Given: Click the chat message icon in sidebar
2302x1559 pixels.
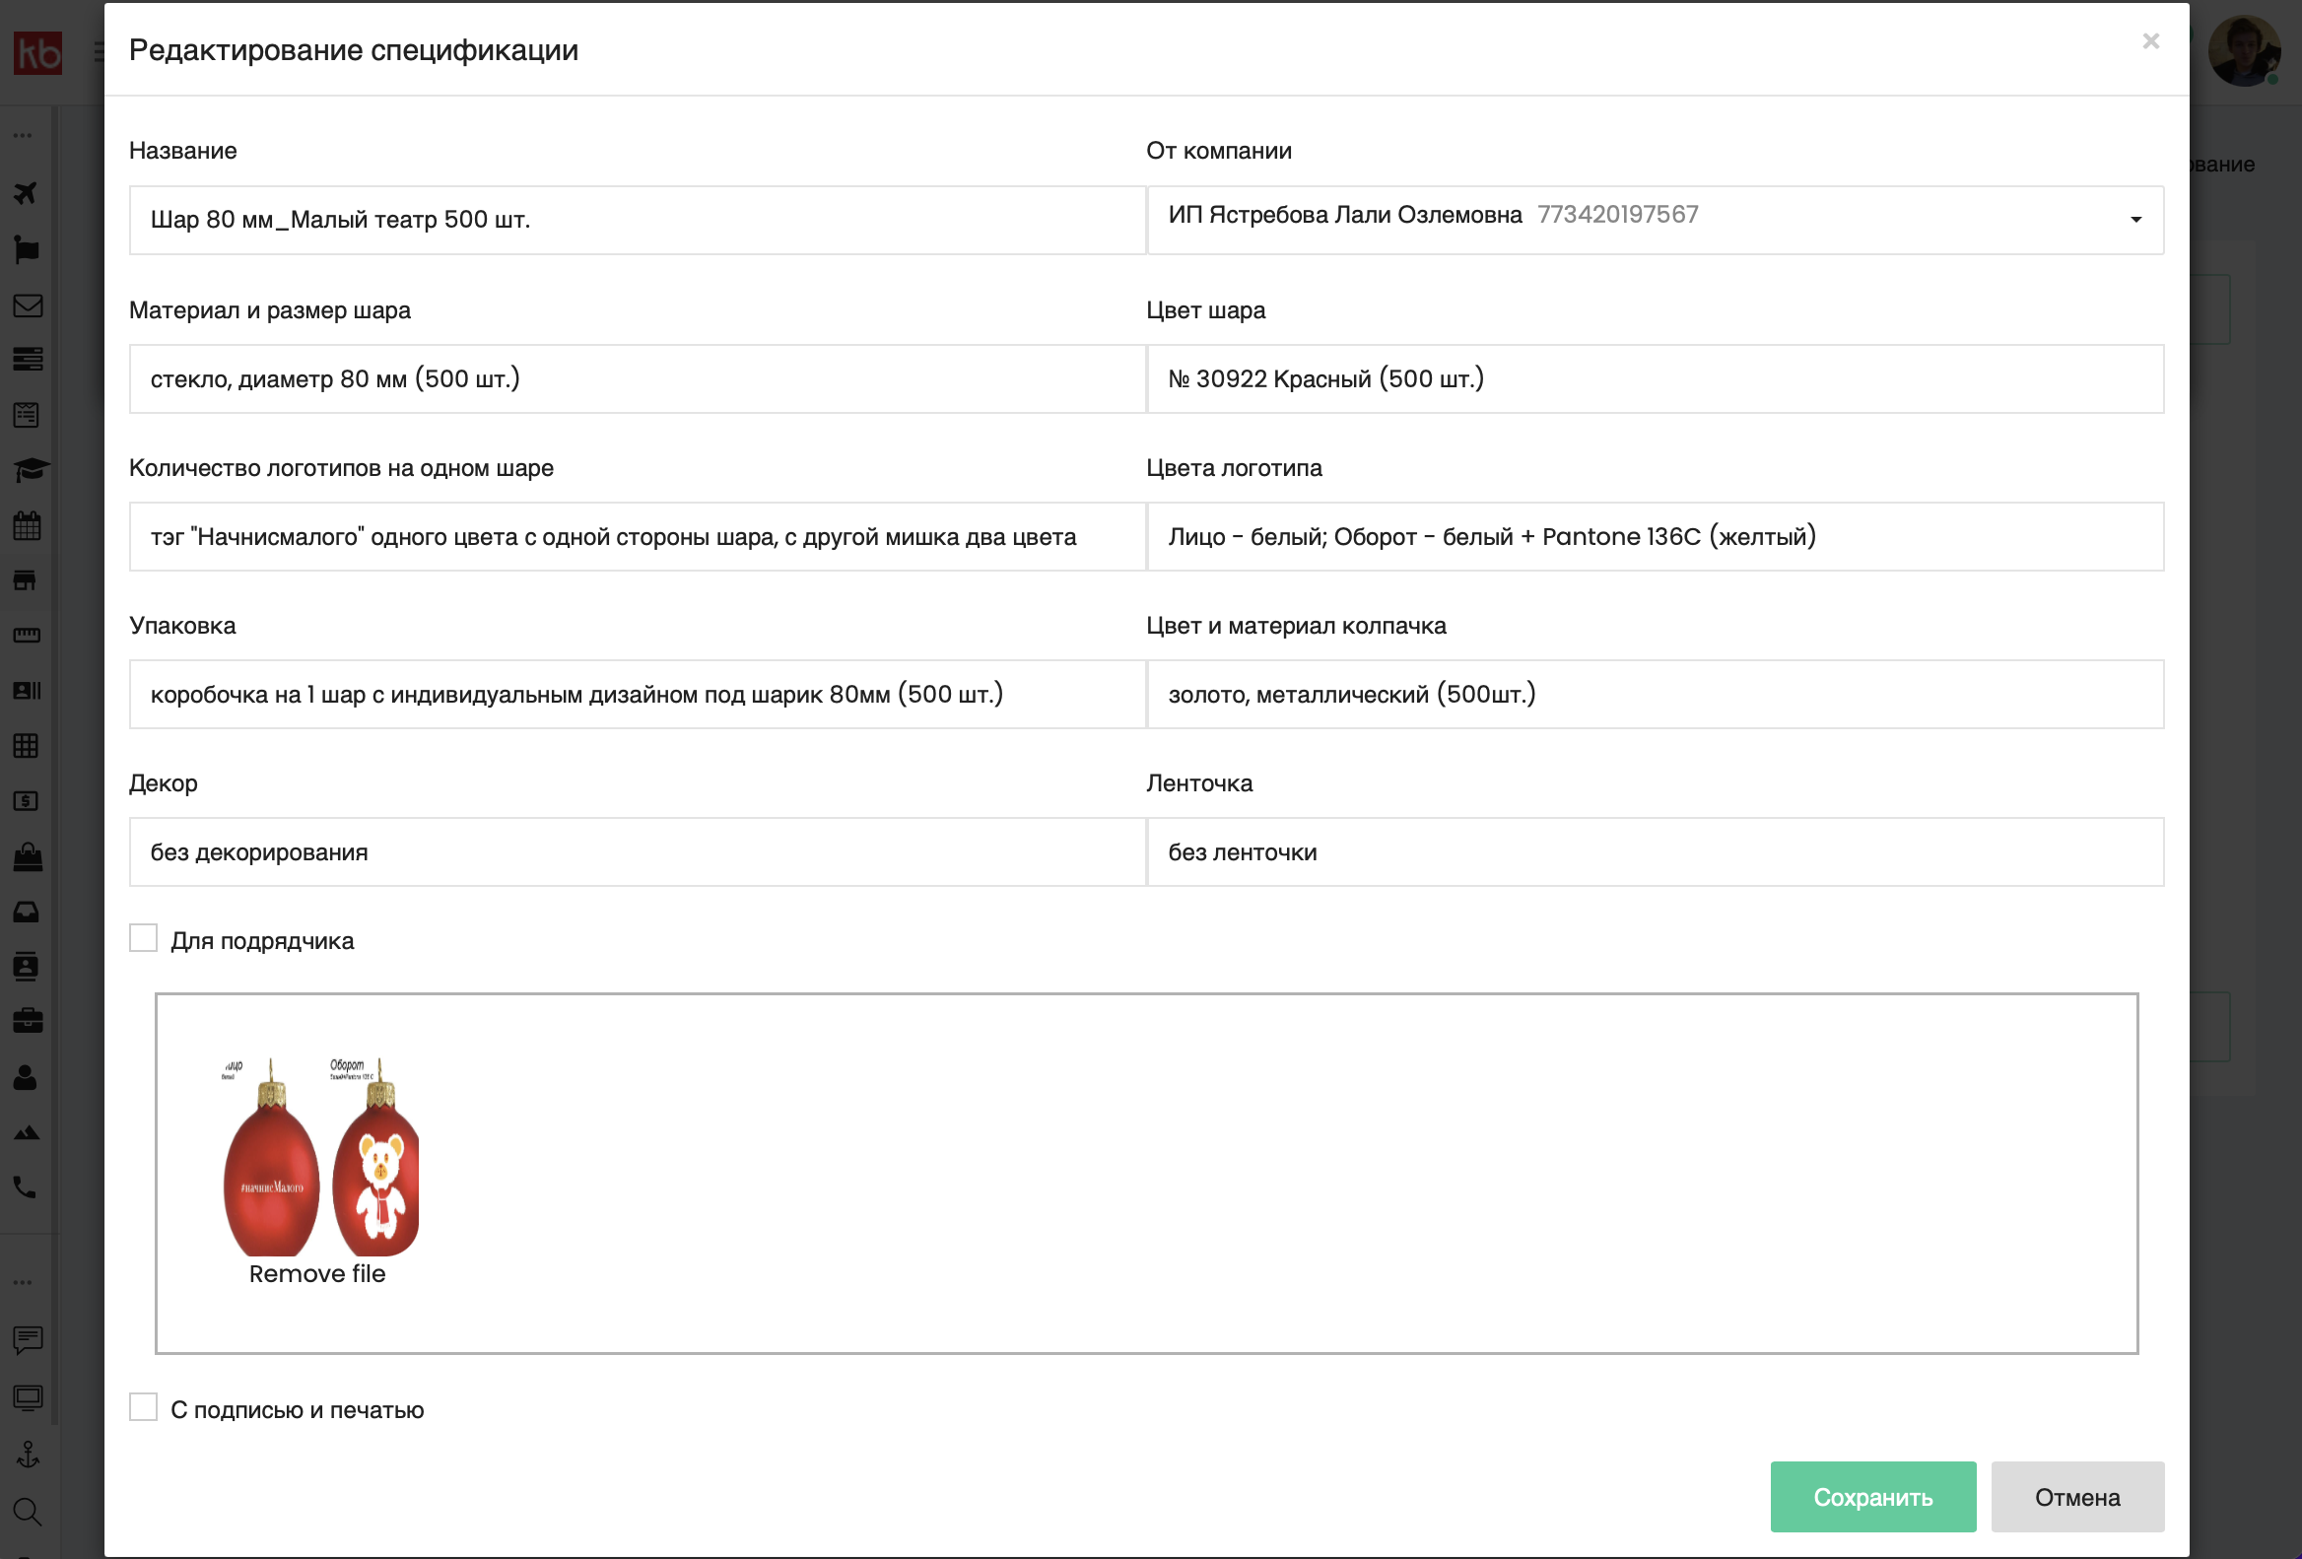Looking at the screenshot, I should pos(28,1340).
